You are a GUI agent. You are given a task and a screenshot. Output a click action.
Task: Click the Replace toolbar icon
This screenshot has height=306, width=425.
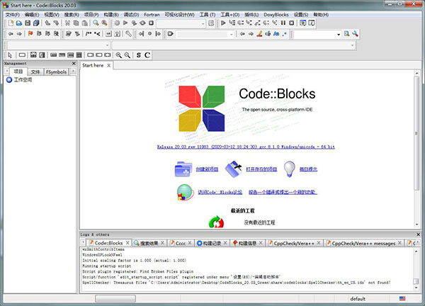point(104,23)
